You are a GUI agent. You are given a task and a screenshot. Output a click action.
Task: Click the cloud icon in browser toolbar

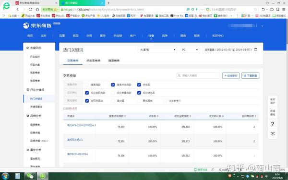pos(272,10)
